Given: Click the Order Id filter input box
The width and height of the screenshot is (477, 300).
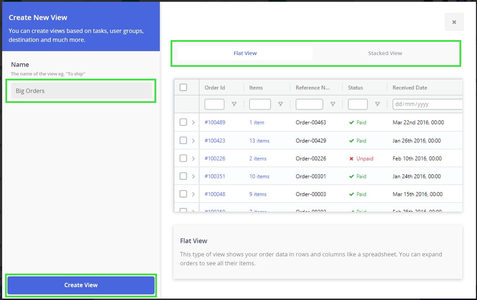Looking at the screenshot, I should point(215,104).
